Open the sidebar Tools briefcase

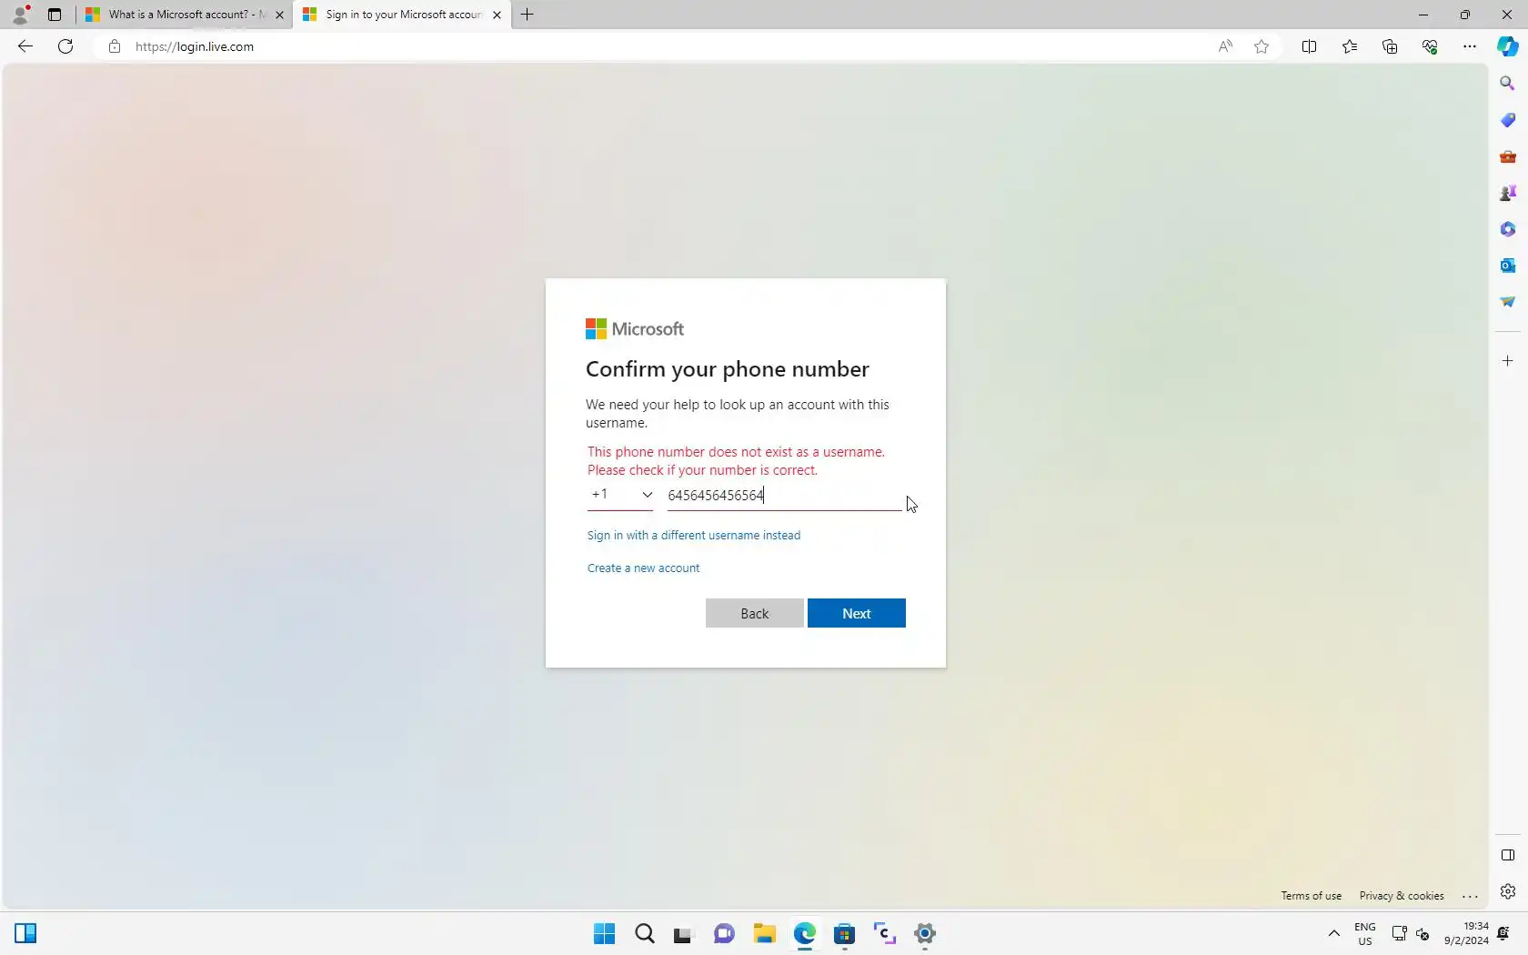tap(1508, 156)
